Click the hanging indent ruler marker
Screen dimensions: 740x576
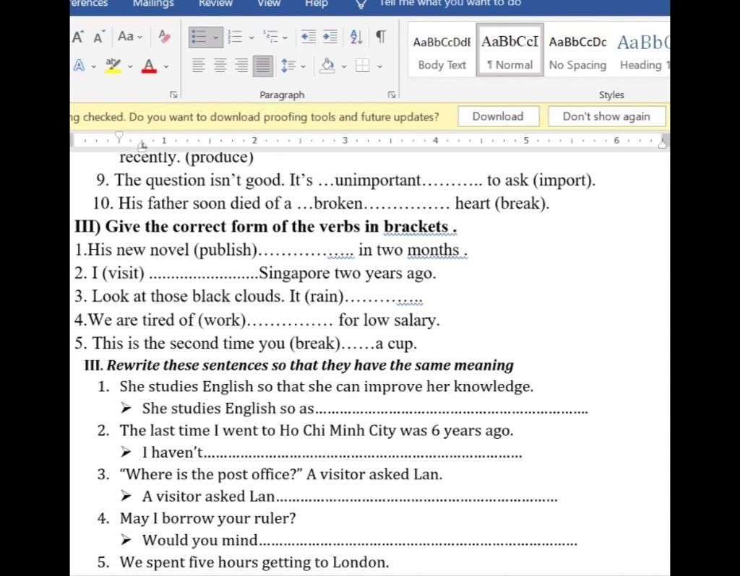point(142,144)
